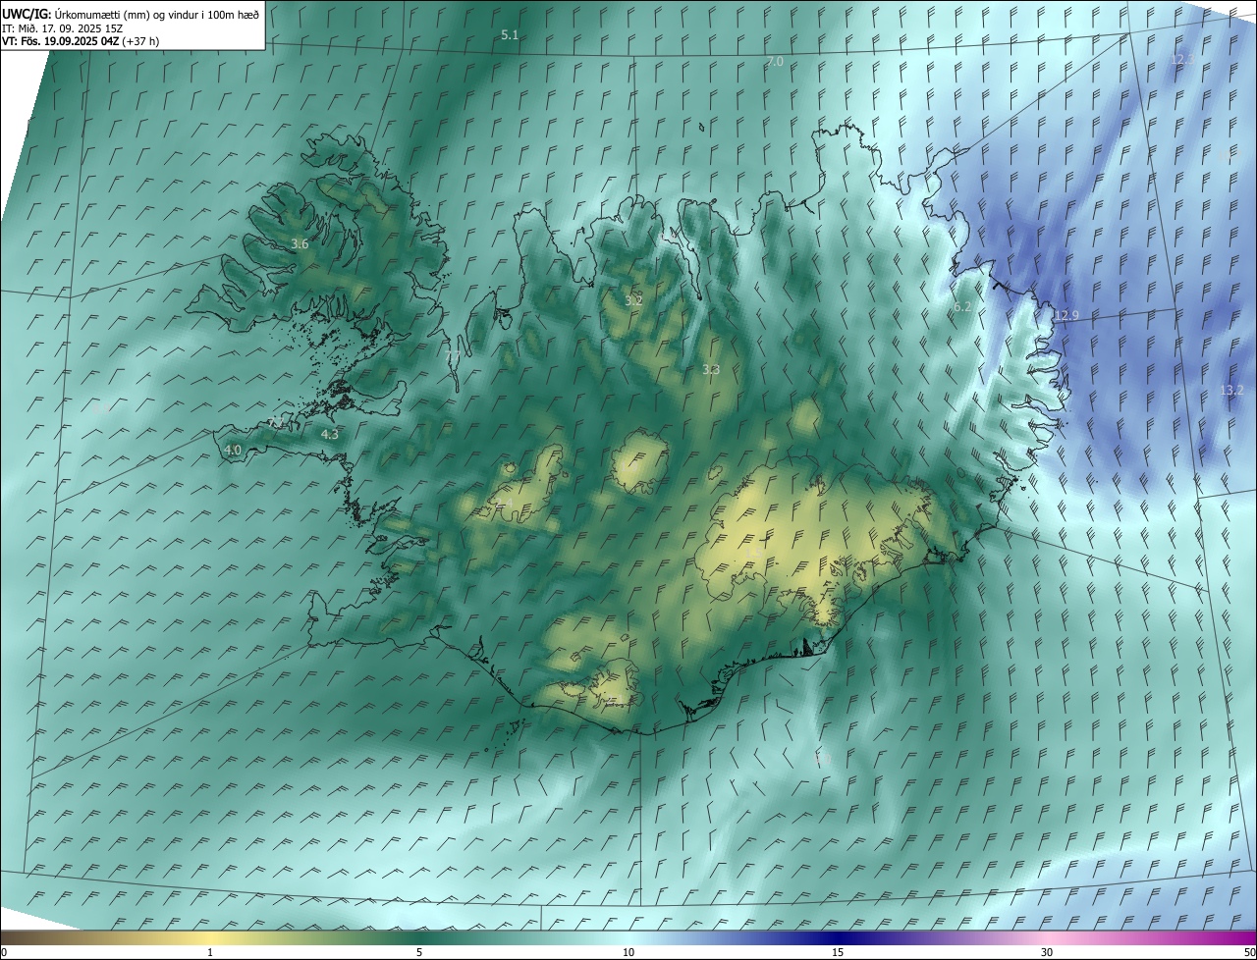Click the "4.0" value label on map

tap(233, 451)
